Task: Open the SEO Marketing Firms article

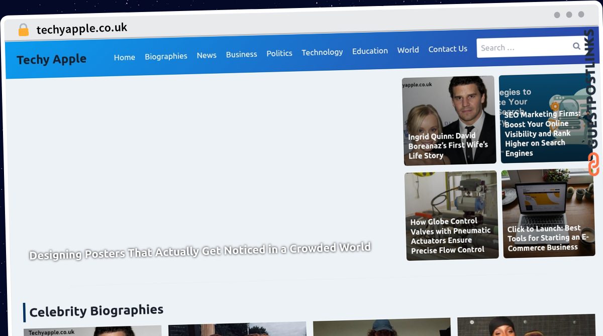Action: [x=542, y=133]
